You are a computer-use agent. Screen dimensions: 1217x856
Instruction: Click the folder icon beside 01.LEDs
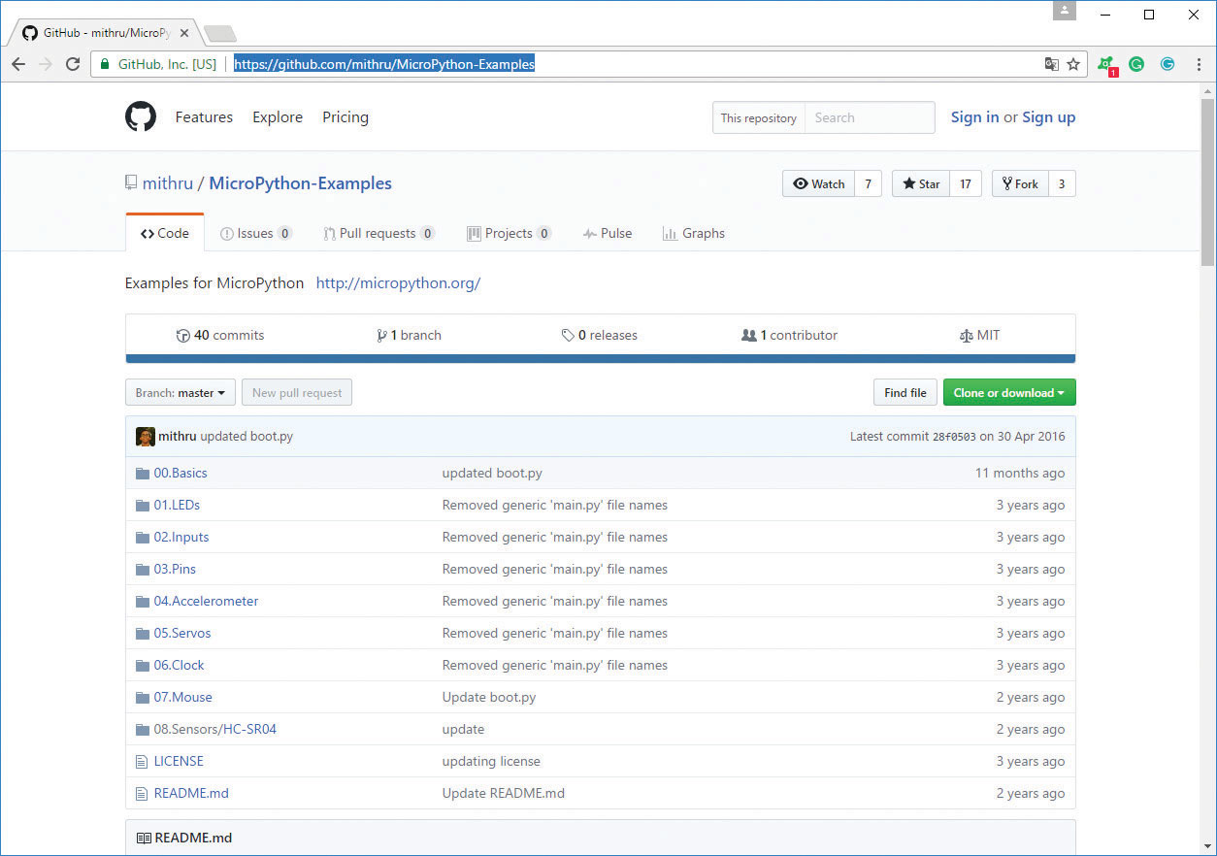point(143,506)
